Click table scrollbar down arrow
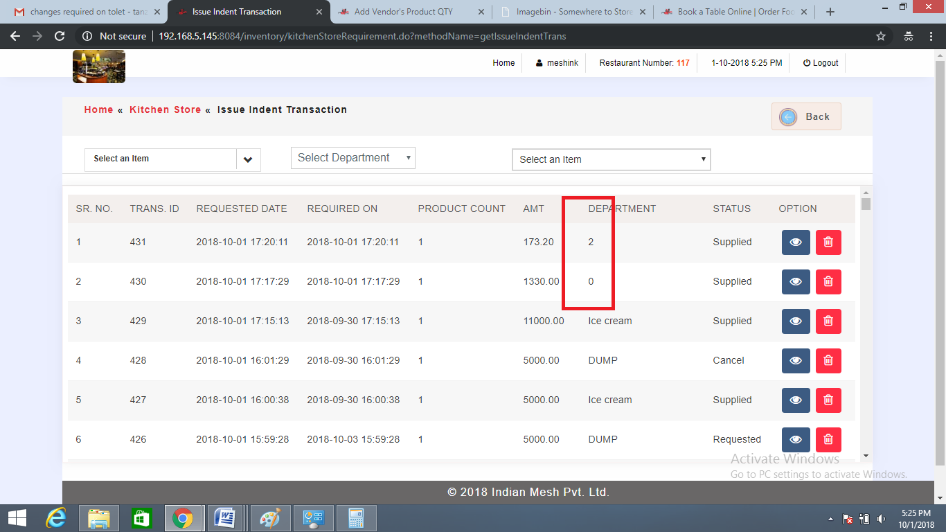 (x=866, y=456)
